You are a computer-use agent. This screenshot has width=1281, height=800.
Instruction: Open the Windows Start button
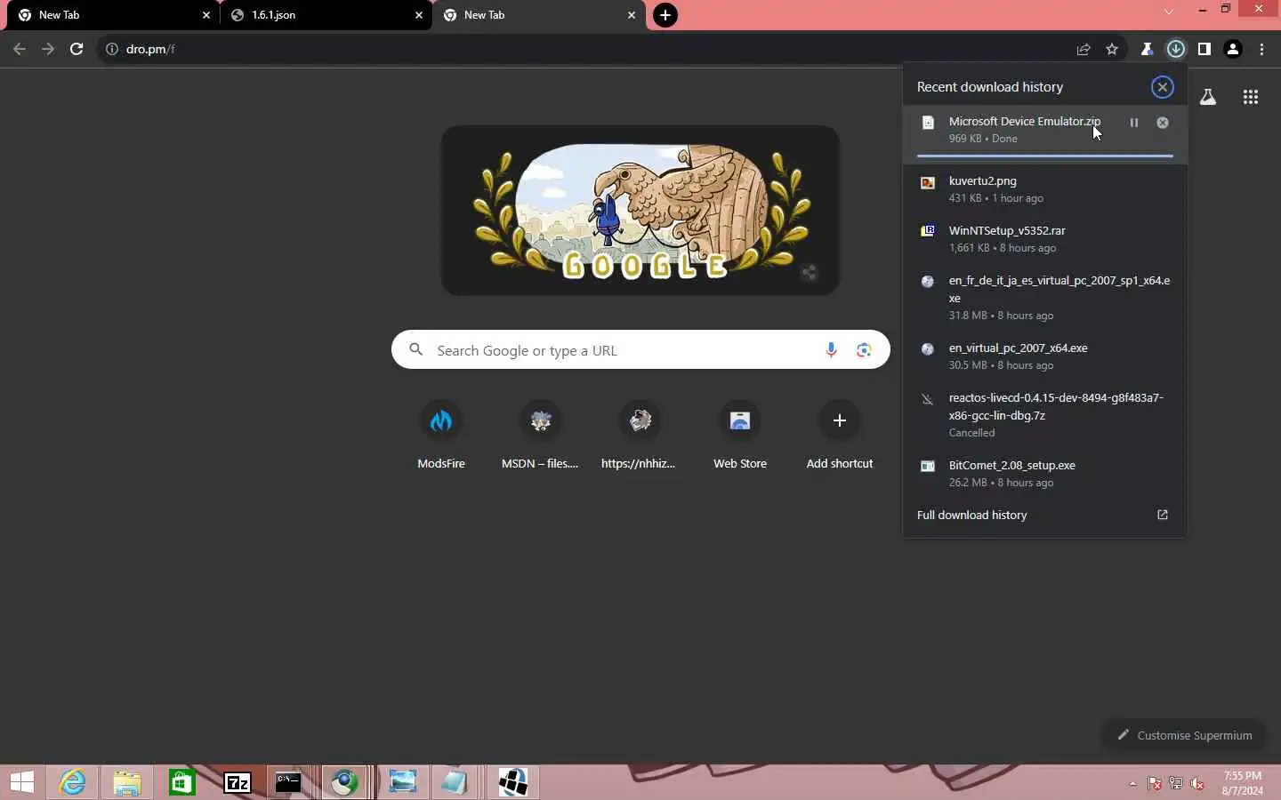pos(22,782)
